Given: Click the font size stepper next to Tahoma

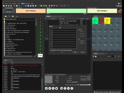Looking at the screenshot, I should pos(119,56).
